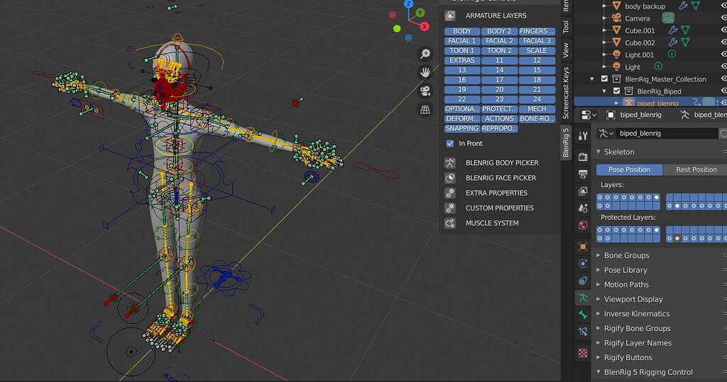The width and height of the screenshot is (727, 382).
Task: Hide Cube.002 using its eye icon
Action: [723, 42]
